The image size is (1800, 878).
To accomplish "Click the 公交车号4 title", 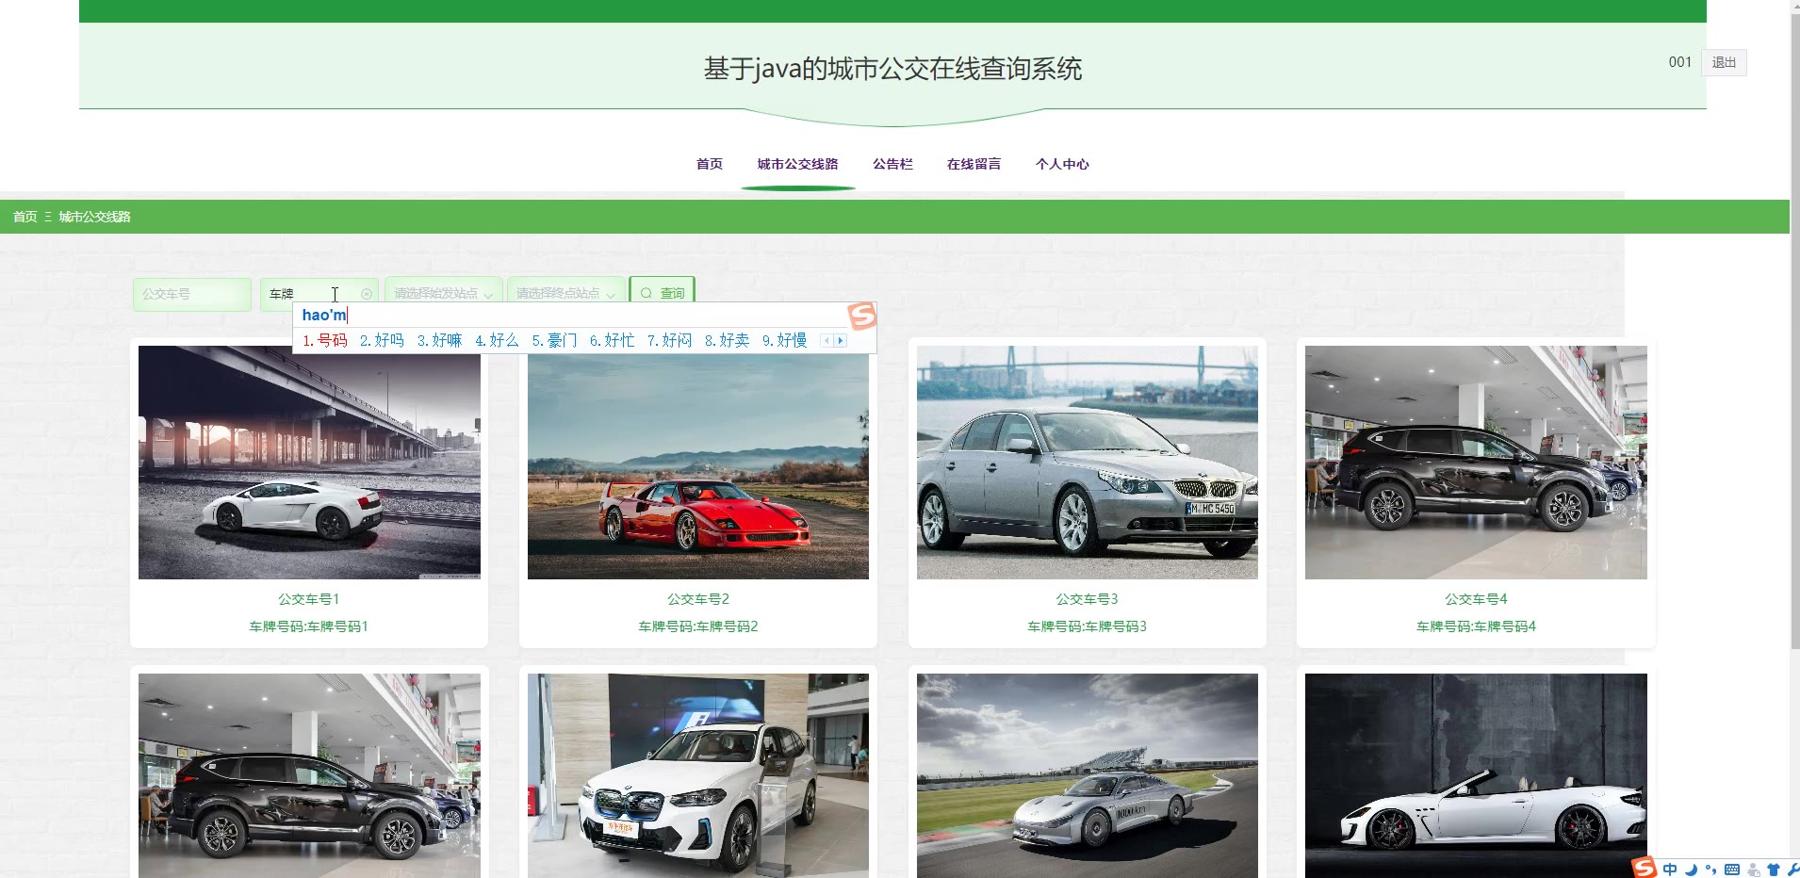I will point(1476,599).
